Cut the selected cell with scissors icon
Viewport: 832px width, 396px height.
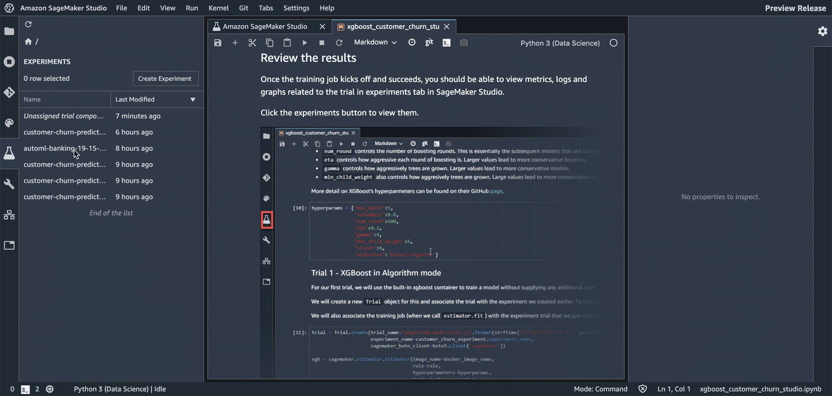[252, 43]
